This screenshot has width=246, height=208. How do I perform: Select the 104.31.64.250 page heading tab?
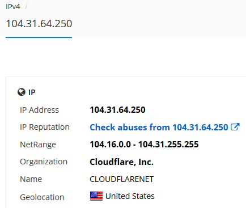point(39,24)
